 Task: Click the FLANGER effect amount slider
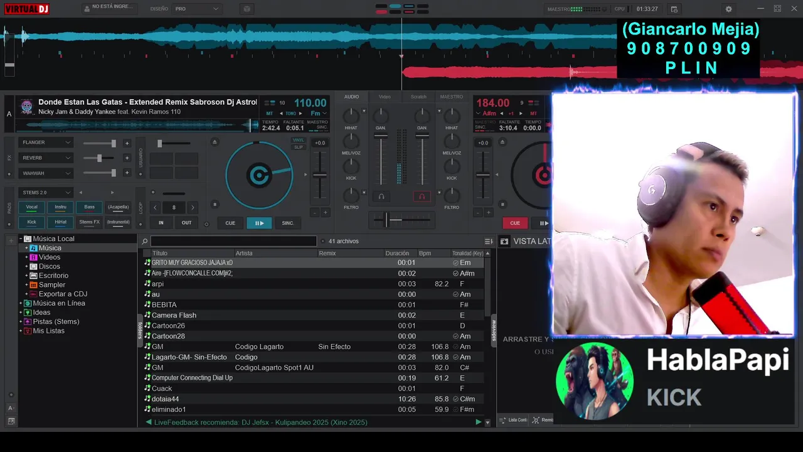pos(100,143)
